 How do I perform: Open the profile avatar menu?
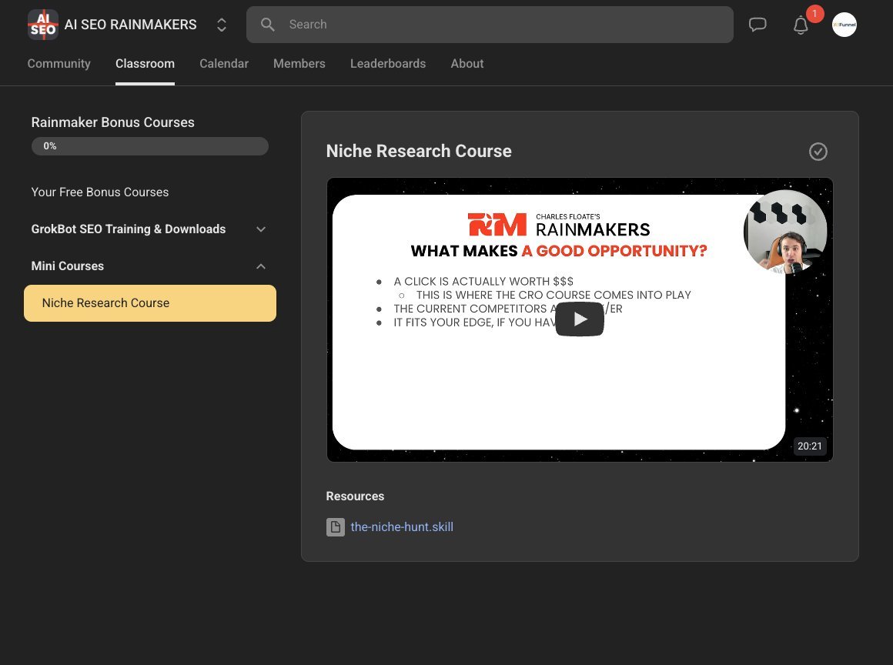844,25
